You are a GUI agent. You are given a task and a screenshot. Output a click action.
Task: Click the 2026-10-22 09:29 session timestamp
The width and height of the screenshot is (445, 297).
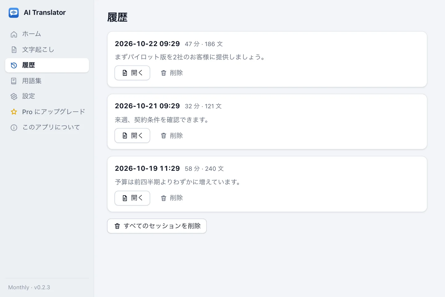(x=147, y=44)
